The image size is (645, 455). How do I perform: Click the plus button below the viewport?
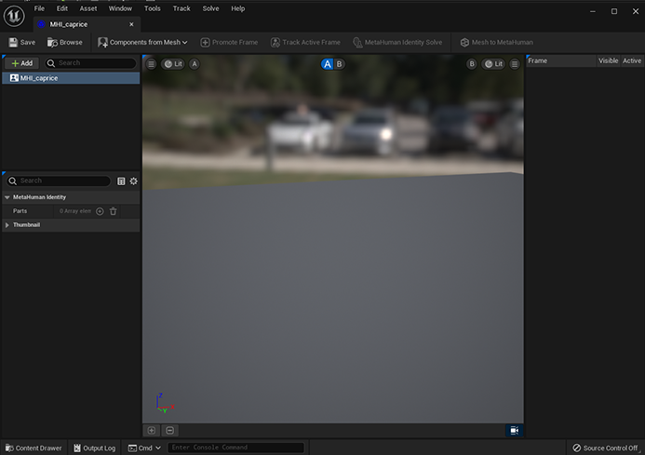pos(152,430)
